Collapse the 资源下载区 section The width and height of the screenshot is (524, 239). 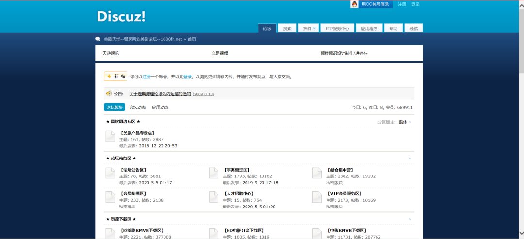(410, 220)
